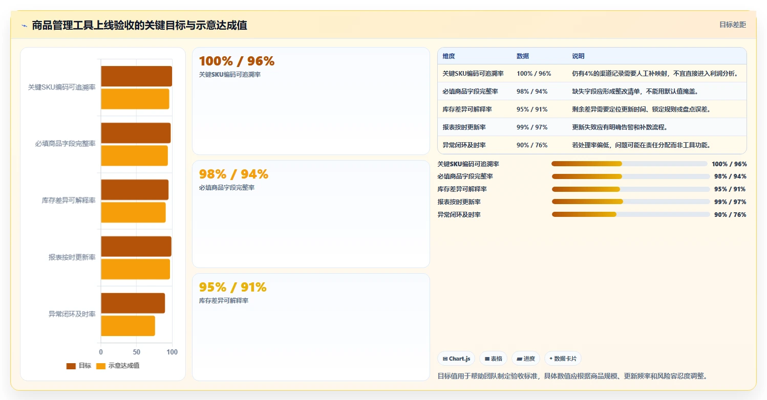Click the 说明 table column header

pyautogui.click(x=578, y=56)
